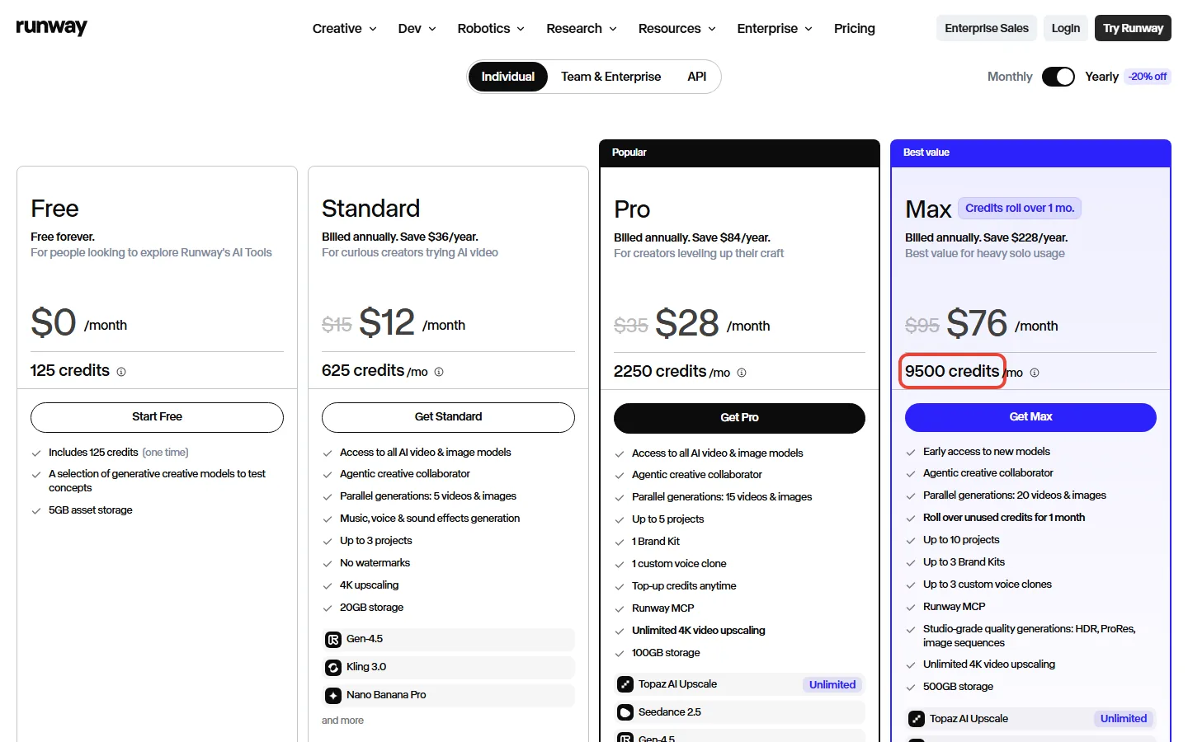The width and height of the screenshot is (1188, 742).
Task: Open the Creative dropdown menu
Action: point(345,28)
